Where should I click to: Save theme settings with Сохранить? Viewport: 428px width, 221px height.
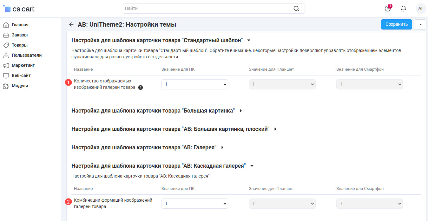click(396, 24)
